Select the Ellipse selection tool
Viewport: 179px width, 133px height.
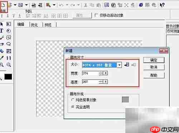click(9, 31)
